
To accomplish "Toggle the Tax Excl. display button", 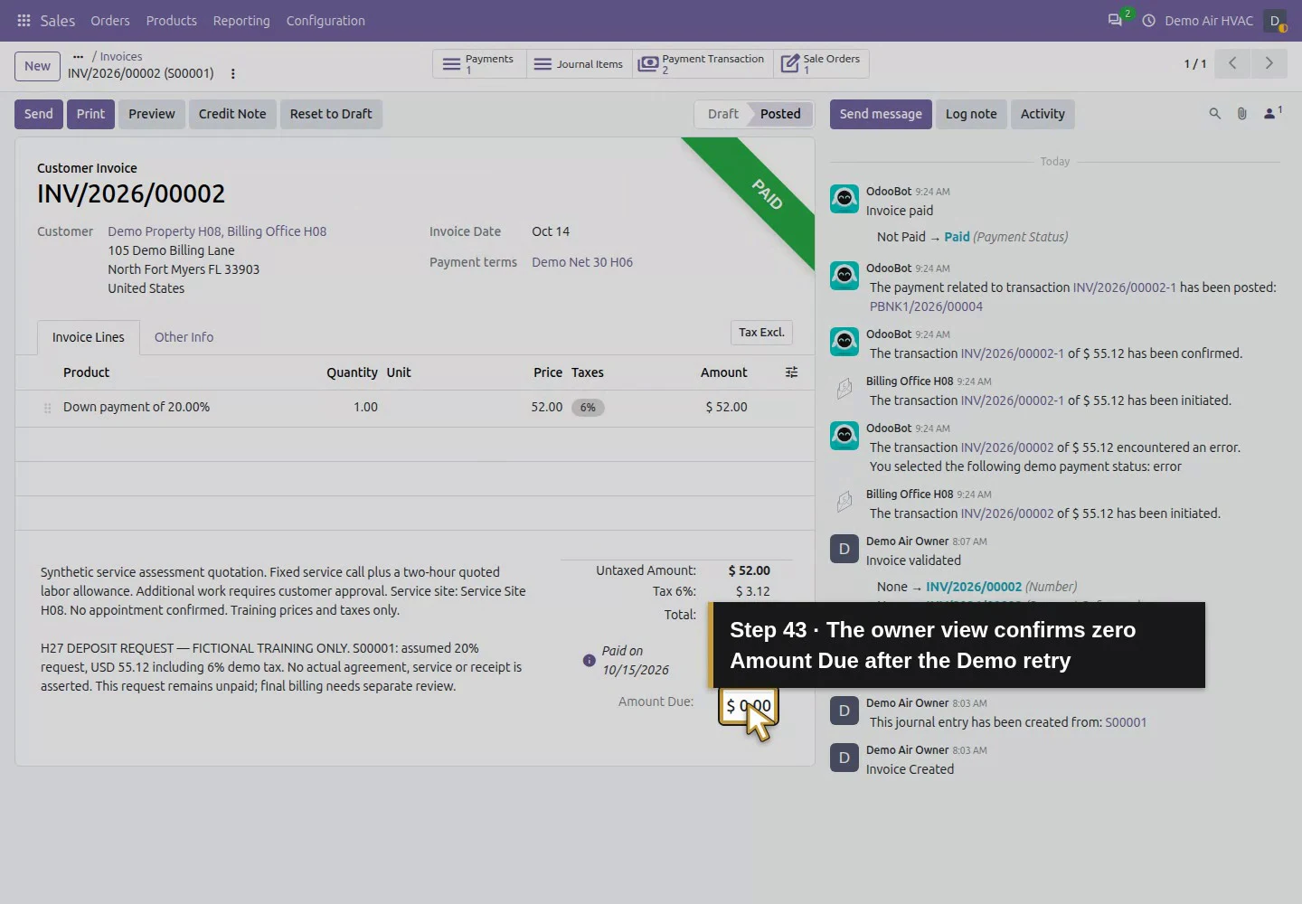I will pos(761,333).
